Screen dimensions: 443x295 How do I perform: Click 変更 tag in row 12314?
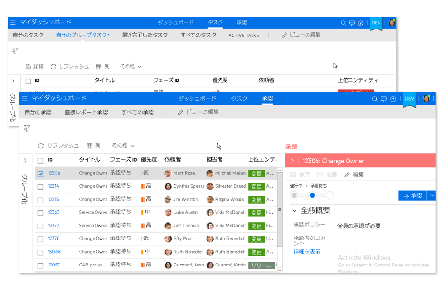point(256,187)
